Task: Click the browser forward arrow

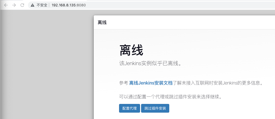Action: [x=14, y=5]
